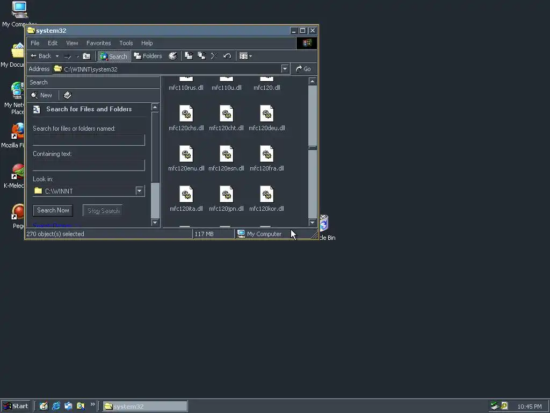Toggle the Search pane toolbar button
The height and width of the screenshot is (413, 550).
click(114, 56)
